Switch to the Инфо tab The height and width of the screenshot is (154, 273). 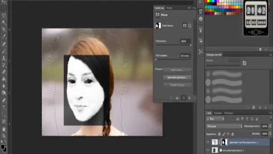[169, 8]
